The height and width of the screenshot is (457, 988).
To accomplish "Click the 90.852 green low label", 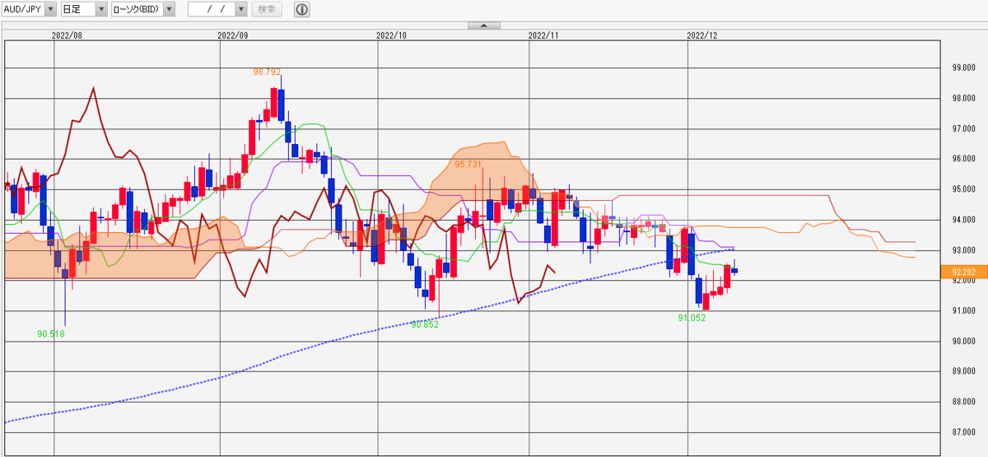I will tap(425, 324).
